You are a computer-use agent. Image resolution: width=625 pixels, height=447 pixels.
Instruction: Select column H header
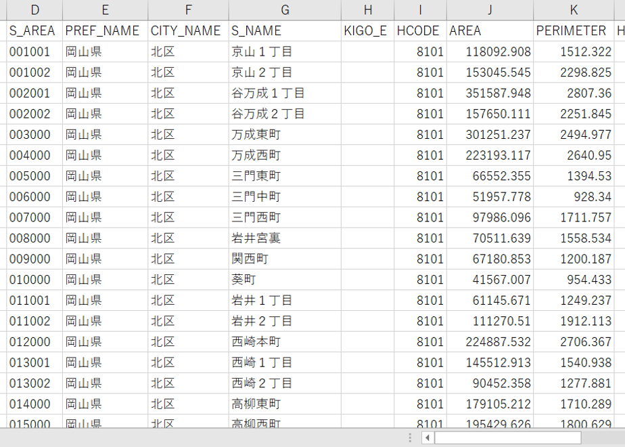[367, 10]
